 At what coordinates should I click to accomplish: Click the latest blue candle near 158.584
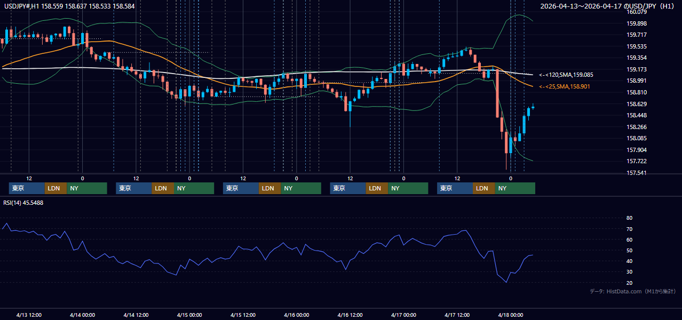[533, 107]
